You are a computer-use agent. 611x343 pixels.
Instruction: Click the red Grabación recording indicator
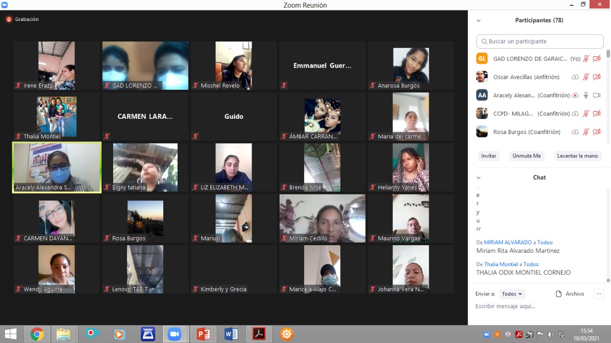(x=9, y=20)
